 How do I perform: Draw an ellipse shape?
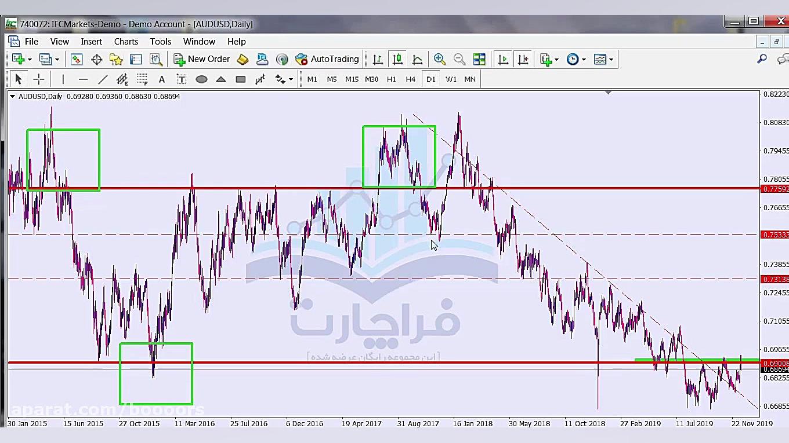point(201,79)
